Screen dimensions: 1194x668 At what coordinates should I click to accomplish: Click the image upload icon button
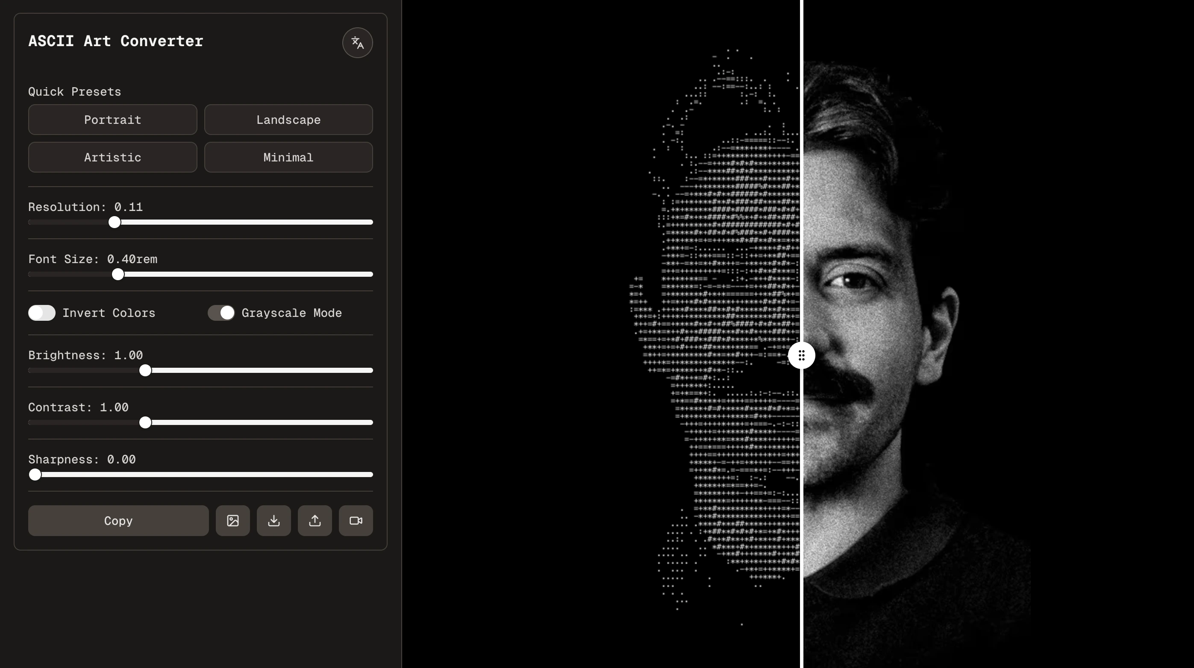click(x=232, y=521)
